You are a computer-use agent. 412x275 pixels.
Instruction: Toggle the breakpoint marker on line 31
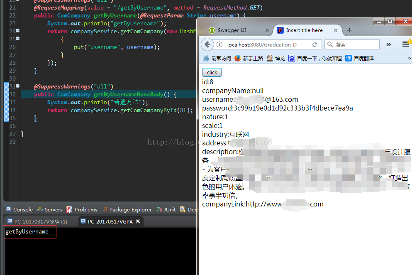[x=17, y=86]
